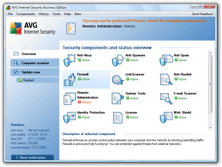Open the Tools menu
The height and width of the screenshot is (167, 222).
click(x=56, y=14)
